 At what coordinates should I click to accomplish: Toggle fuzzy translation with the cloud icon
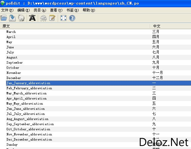43,18
